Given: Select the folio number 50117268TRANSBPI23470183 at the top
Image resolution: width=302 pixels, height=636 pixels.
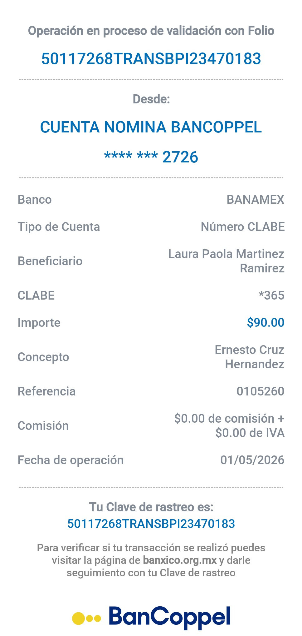Looking at the screenshot, I should (151, 59).
